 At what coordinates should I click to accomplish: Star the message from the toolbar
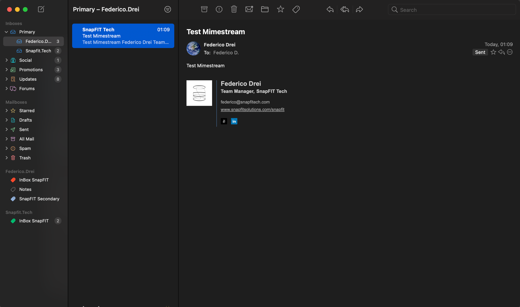pos(280,9)
